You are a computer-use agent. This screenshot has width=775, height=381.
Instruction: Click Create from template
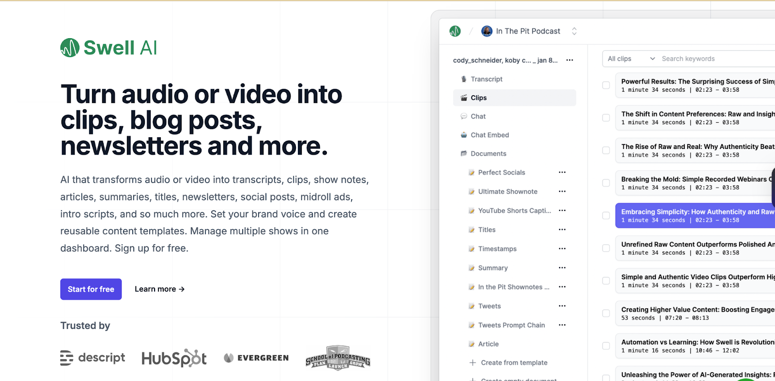coord(514,363)
